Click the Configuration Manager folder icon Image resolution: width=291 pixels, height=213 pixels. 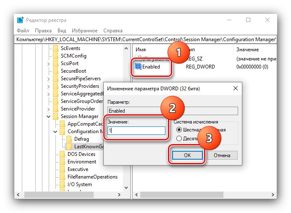tap(62, 131)
